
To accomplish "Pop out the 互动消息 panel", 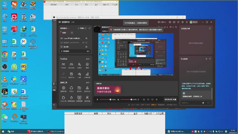I will click(210, 59).
